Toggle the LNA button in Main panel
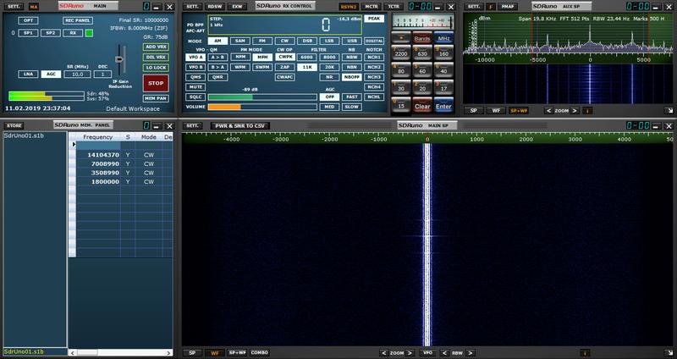The width and height of the screenshot is (677, 359). pyautogui.click(x=28, y=75)
